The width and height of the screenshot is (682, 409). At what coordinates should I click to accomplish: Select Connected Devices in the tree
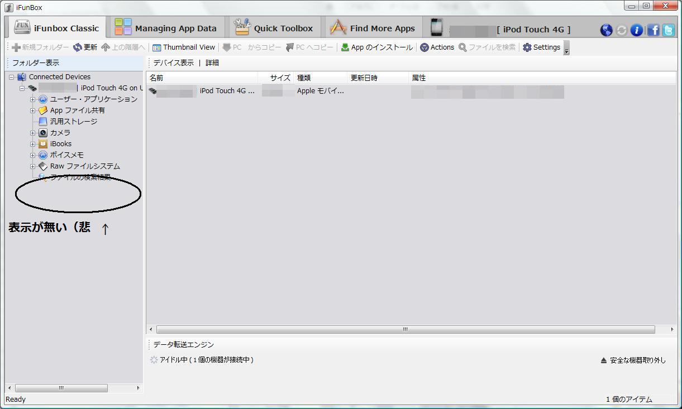[59, 77]
